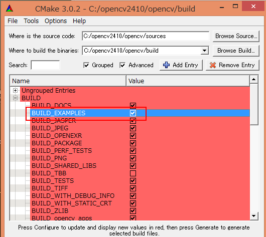266x237 pixels.
Task: Open the Options menu
Action: [x=56, y=21]
